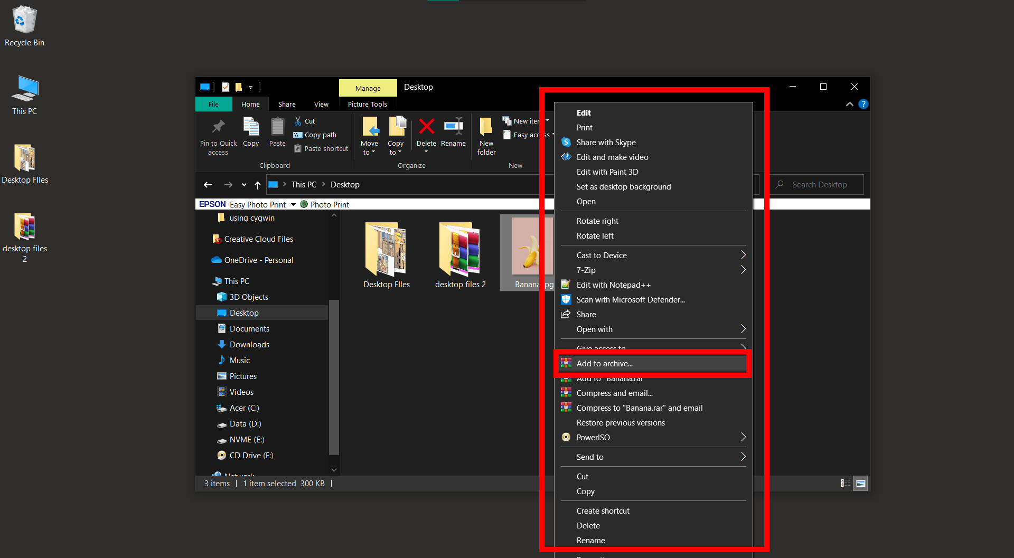
Task: Collapse the ribbon with the chevron arrow
Action: click(849, 104)
